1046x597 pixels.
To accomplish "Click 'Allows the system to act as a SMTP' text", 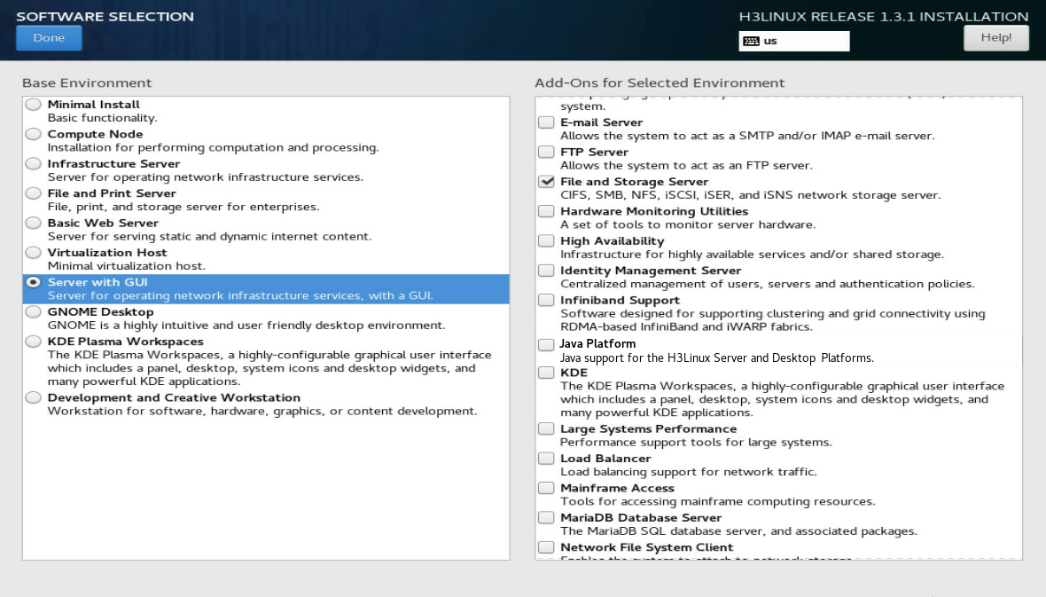I will click(747, 136).
